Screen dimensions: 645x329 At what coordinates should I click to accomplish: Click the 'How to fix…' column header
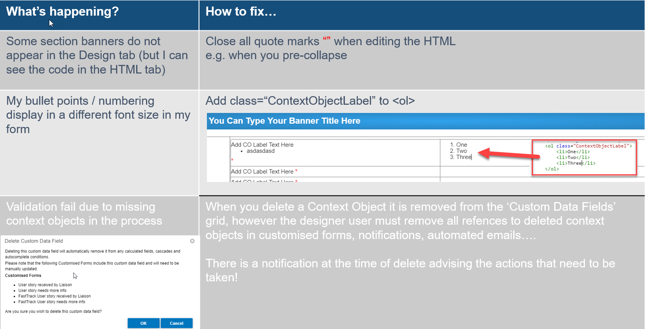(x=241, y=12)
